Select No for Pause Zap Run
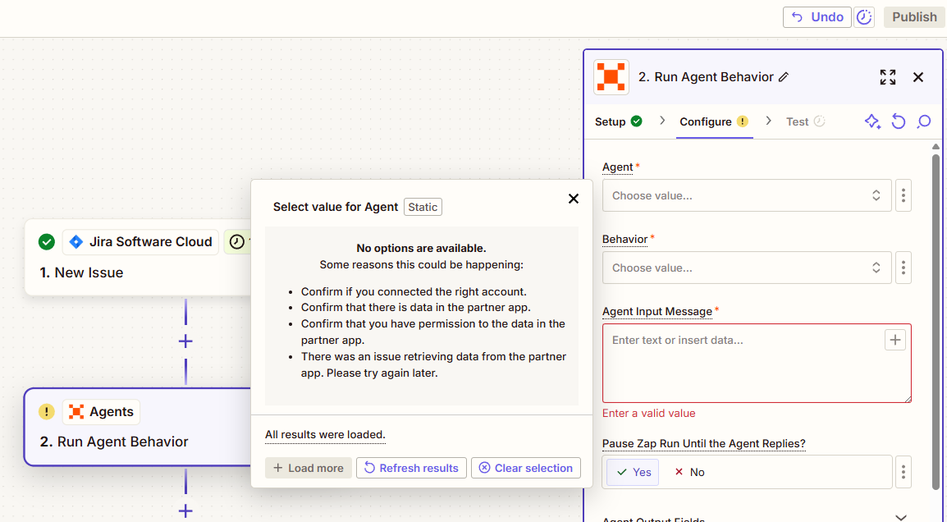 (x=689, y=472)
